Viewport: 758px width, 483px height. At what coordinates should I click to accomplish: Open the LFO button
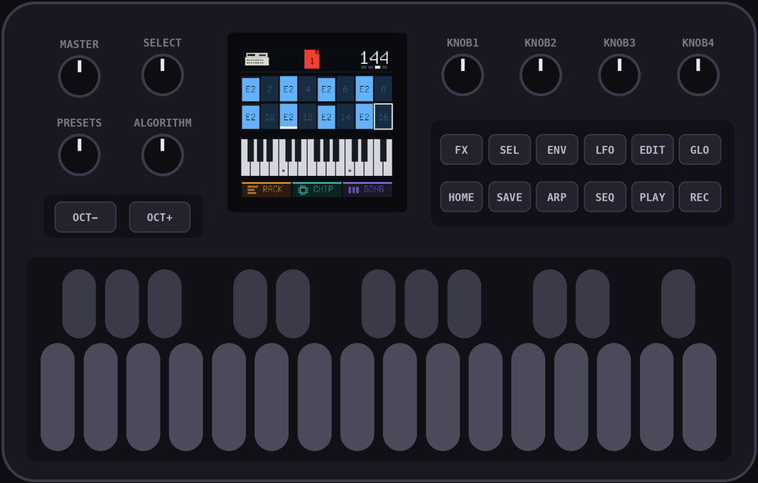[x=605, y=150]
